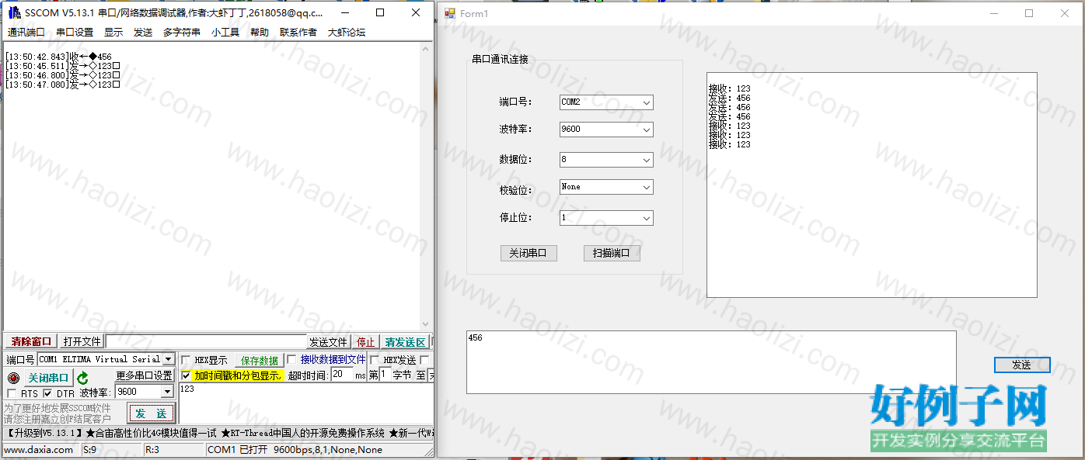Click the 超时时间 input field
Screen dimensions: 1085x460
coord(342,375)
